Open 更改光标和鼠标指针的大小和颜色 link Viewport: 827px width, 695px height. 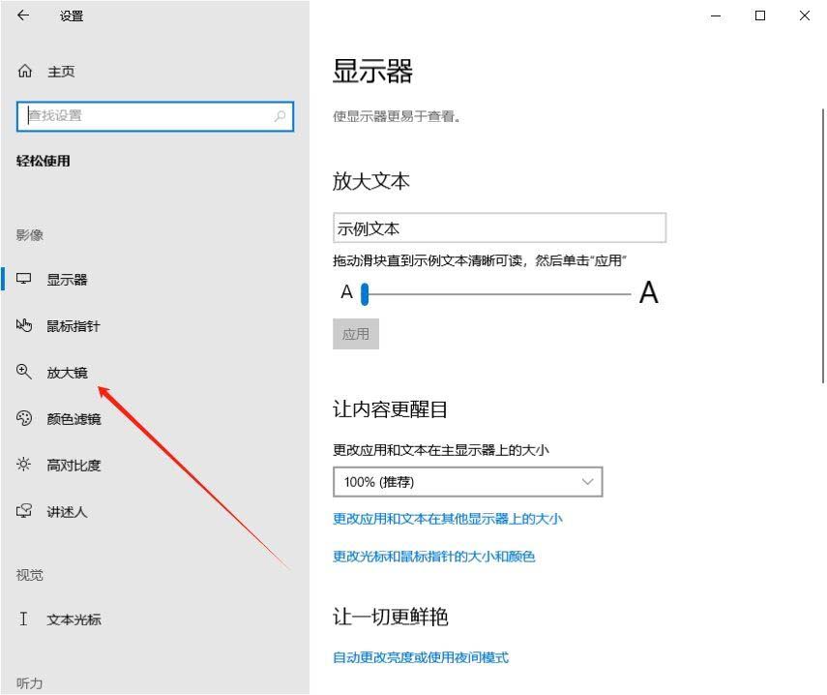tap(433, 557)
